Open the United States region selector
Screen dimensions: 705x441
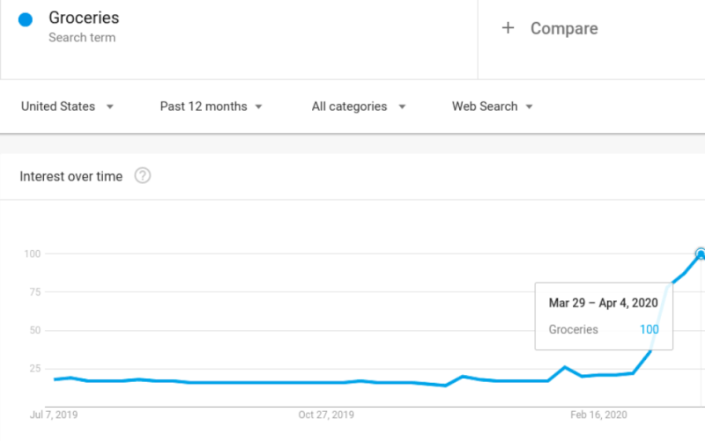click(x=67, y=107)
